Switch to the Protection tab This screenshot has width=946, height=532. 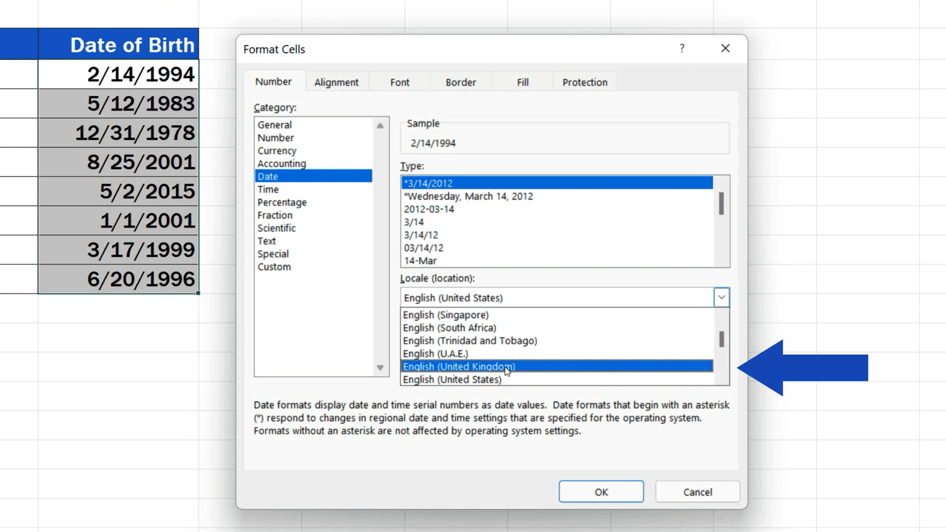[x=584, y=82]
